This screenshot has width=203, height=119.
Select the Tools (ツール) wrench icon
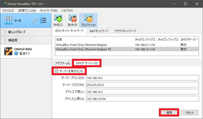(8, 20)
